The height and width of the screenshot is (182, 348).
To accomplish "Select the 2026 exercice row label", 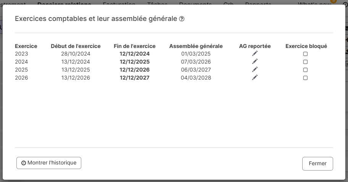I will coord(21,78).
